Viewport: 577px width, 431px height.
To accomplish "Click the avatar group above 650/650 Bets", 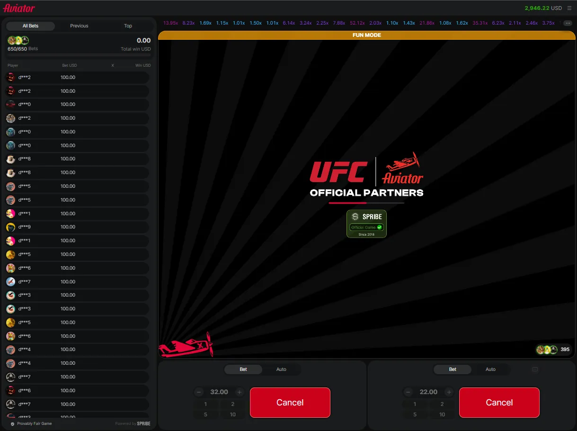I will pyautogui.click(x=18, y=41).
